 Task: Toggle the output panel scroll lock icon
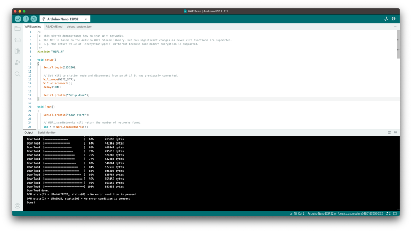(x=396, y=133)
